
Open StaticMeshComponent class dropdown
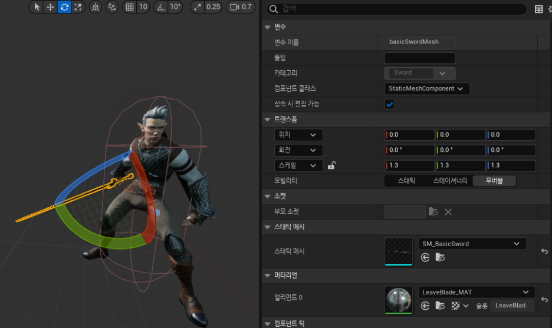[x=426, y=88]
